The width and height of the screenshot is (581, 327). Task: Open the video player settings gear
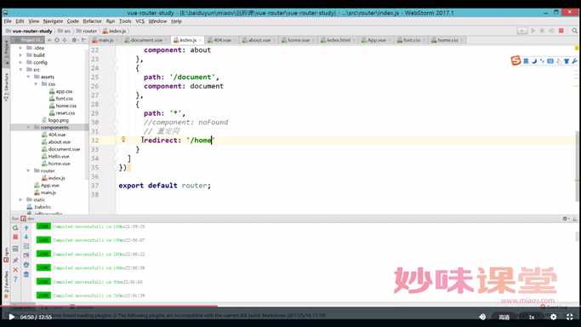coord(553,317)
